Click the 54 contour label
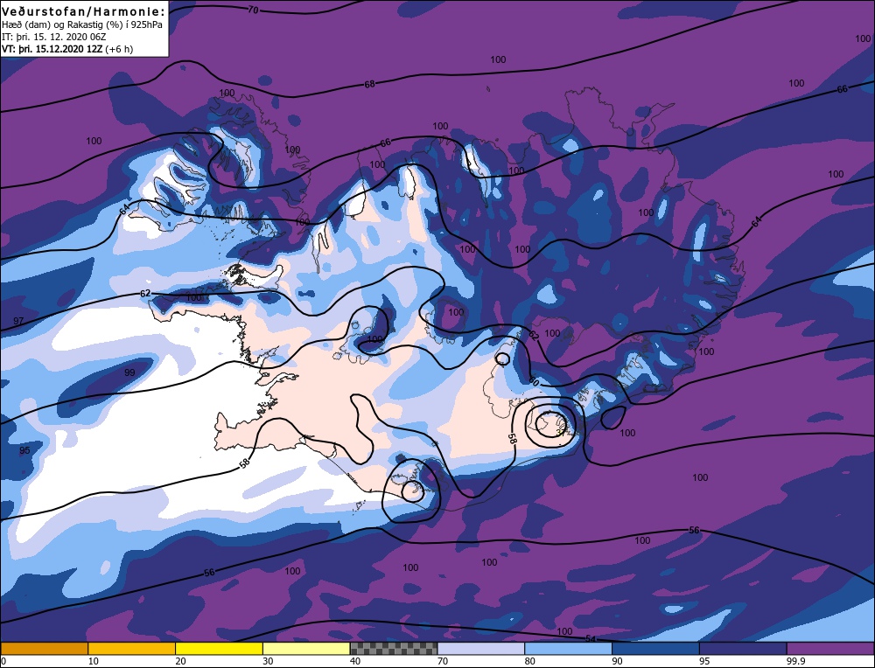 click(x=590, y=638)
